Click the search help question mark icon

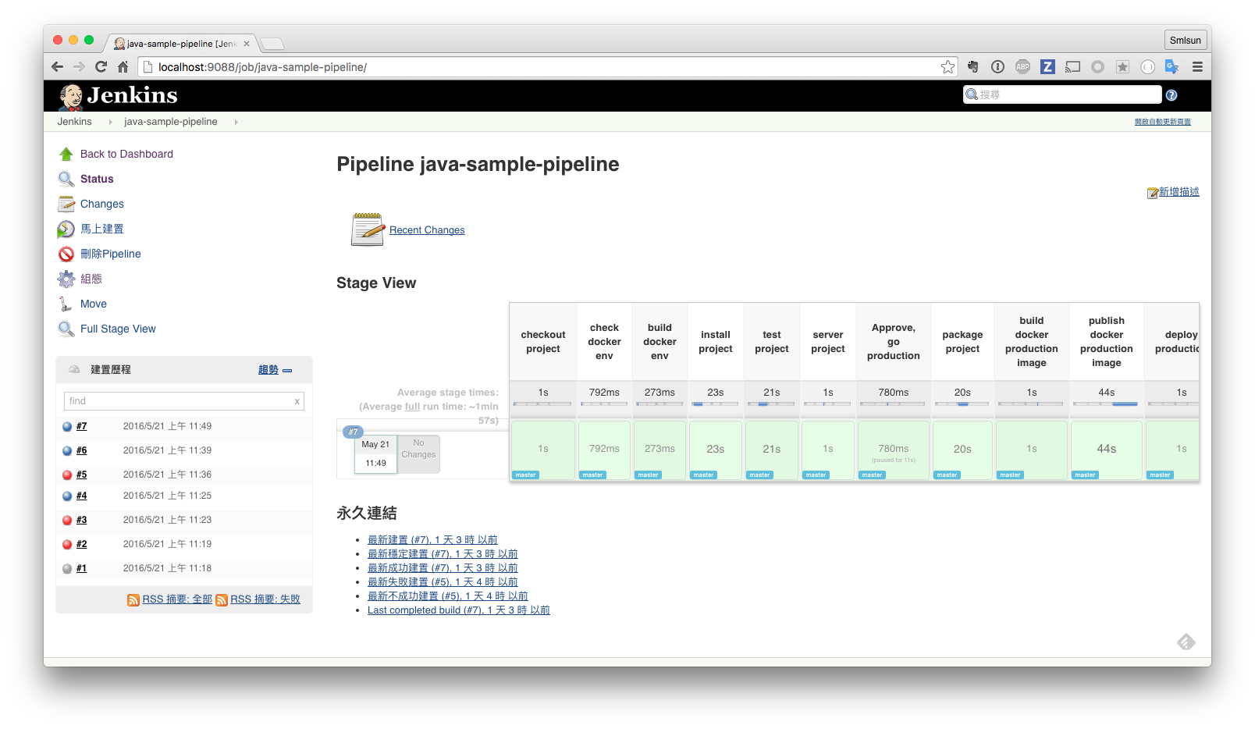[x=1171, y=95]
